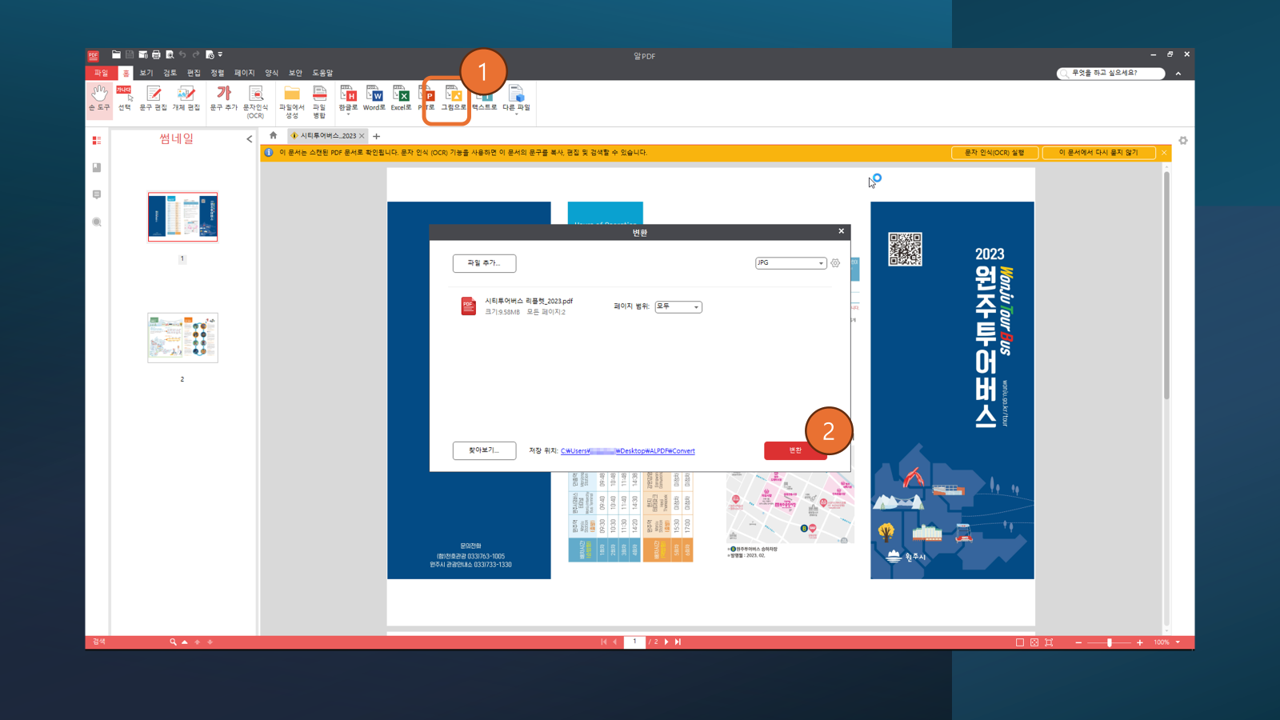Select page 1 thumbnail
The height and width of the screenshot is (720, 1280).
coord(182,217)
